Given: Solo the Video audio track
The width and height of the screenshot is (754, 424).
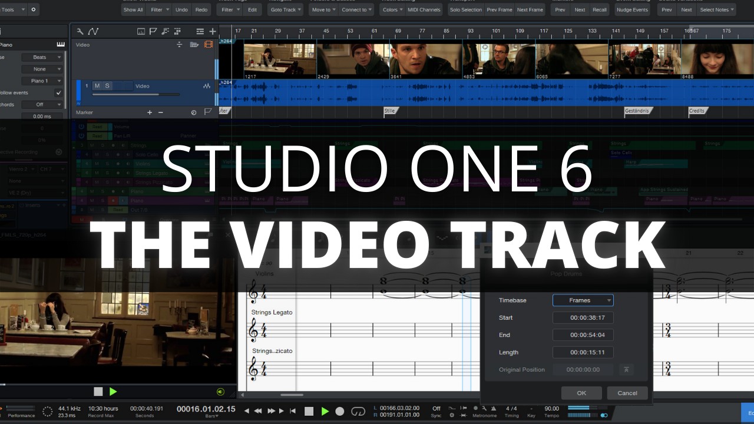Looking at the screenshot, I should click(107, 86).
